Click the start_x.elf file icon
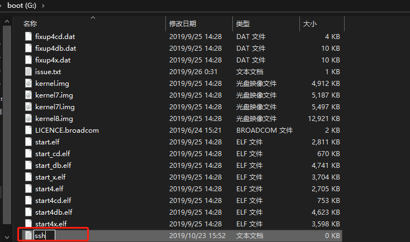 (x=28, y=177)
